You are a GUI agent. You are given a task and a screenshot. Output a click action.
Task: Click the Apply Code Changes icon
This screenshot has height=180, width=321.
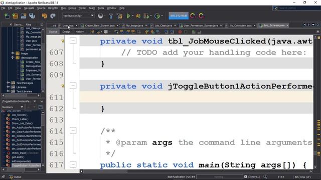click(x=138, y=15)
